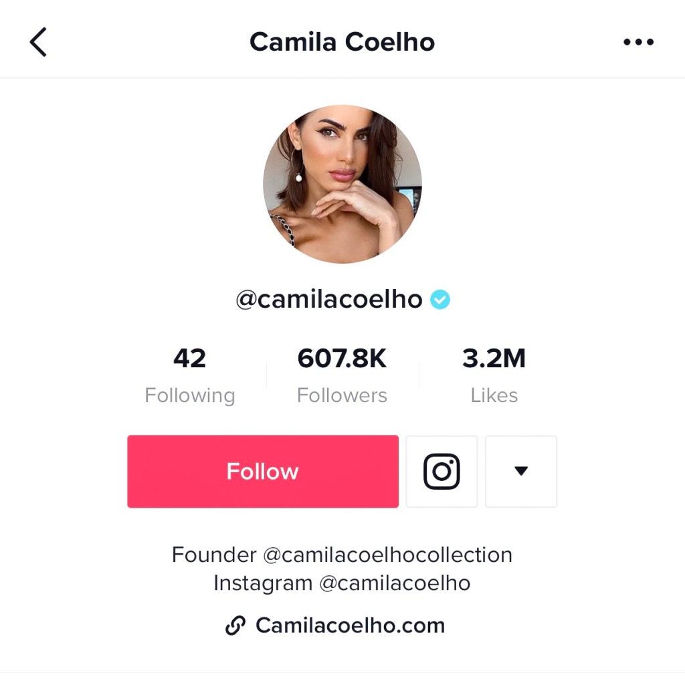Image resolution: width=685 pixels, height=685 pixels.
Task: Expand suggested accounts with dropdown arrow
Action: click(x=521, y=472)
